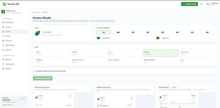Edit the #A16207 hex color field

coord(187,38)
